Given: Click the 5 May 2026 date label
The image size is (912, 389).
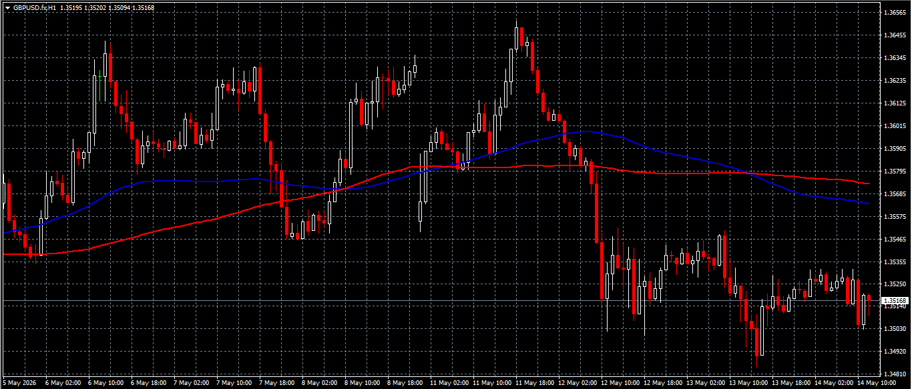Looking at the screenshot, I should point(21,384).
